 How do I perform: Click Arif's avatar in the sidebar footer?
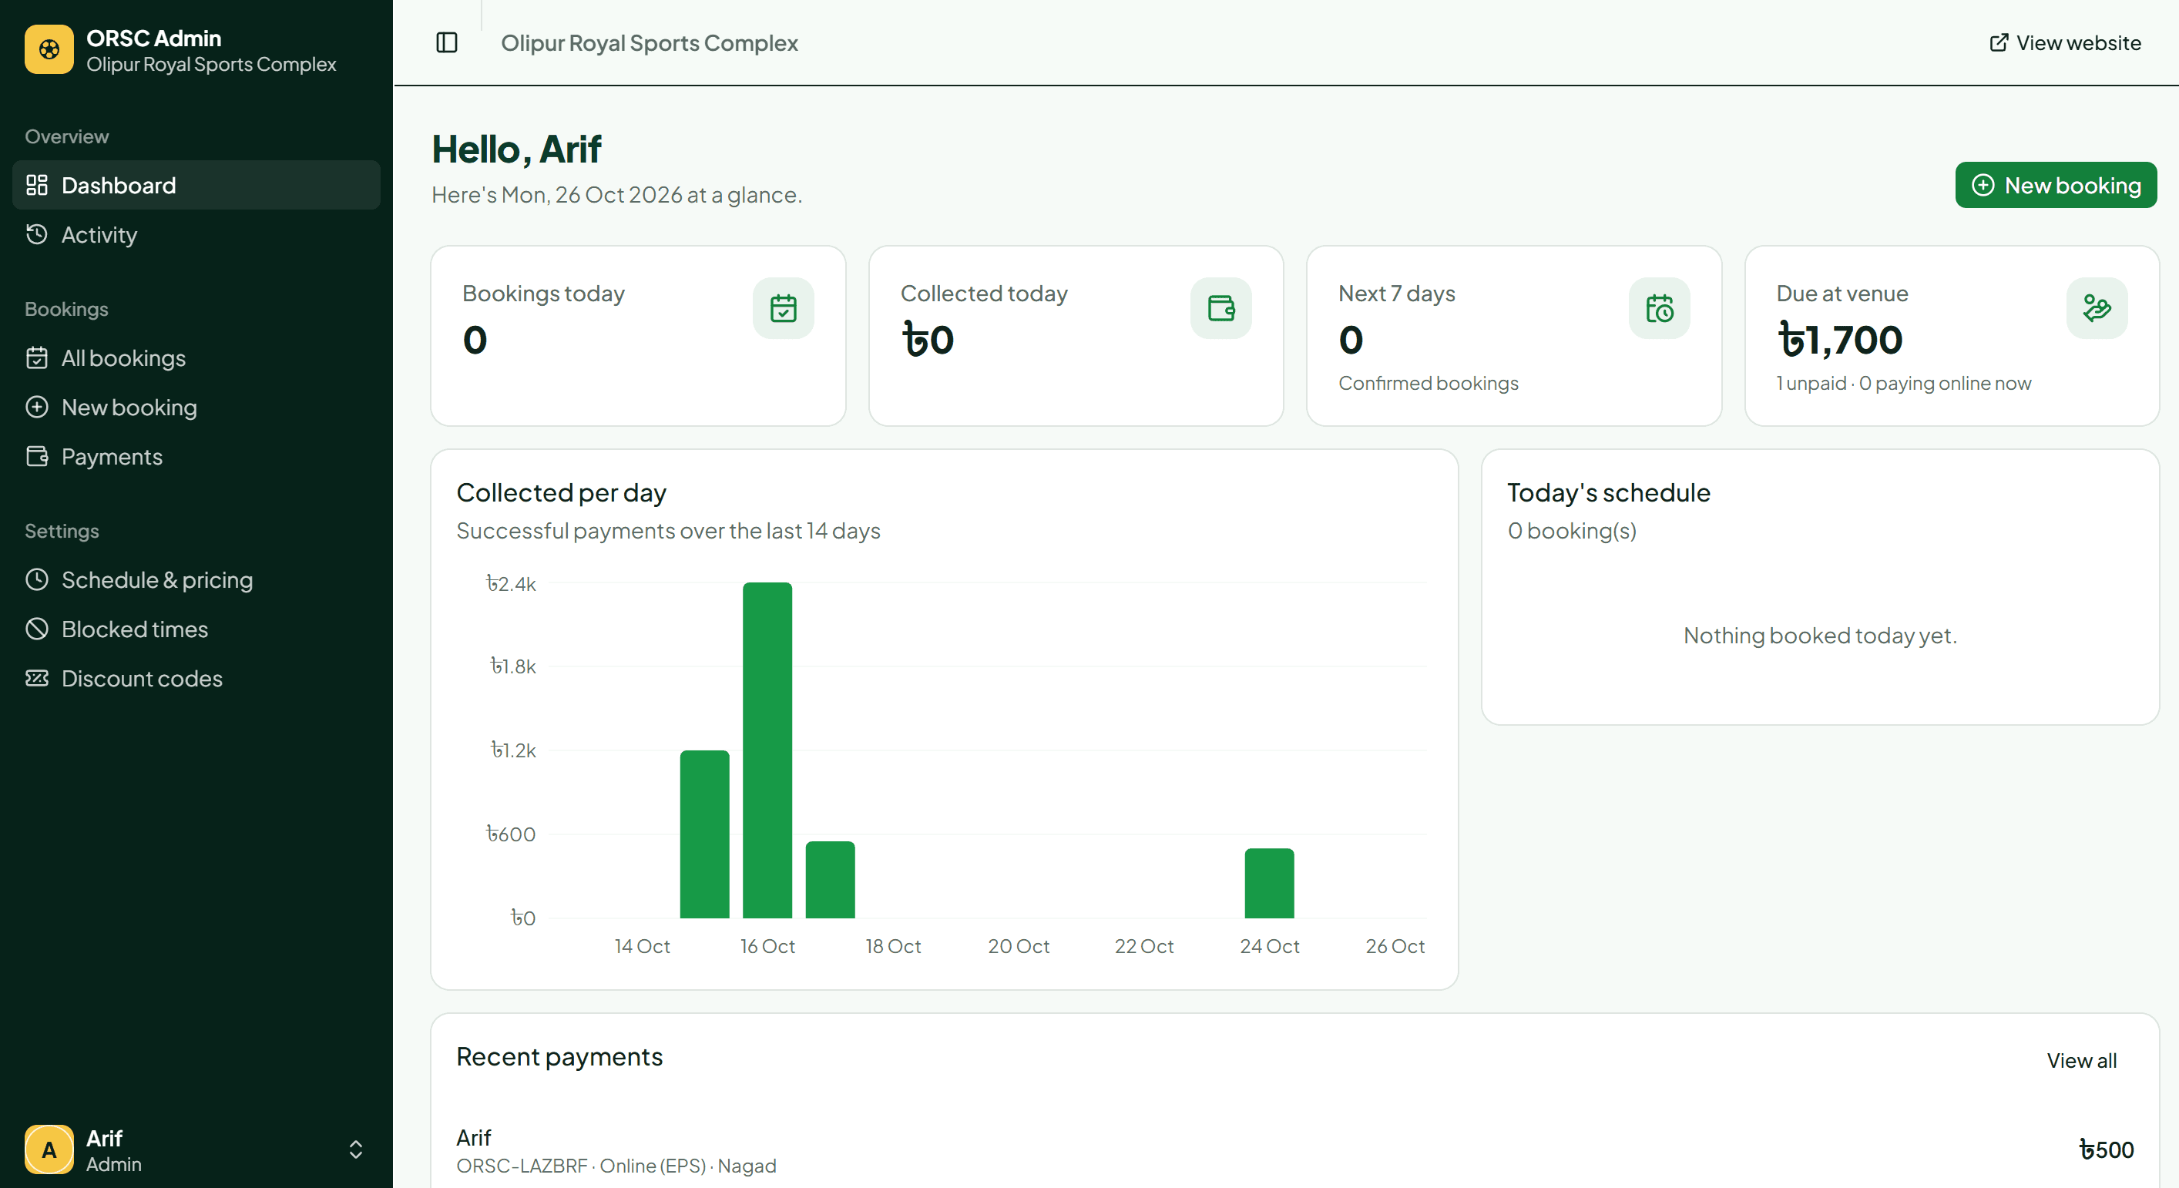click(x=49, y=1150)
